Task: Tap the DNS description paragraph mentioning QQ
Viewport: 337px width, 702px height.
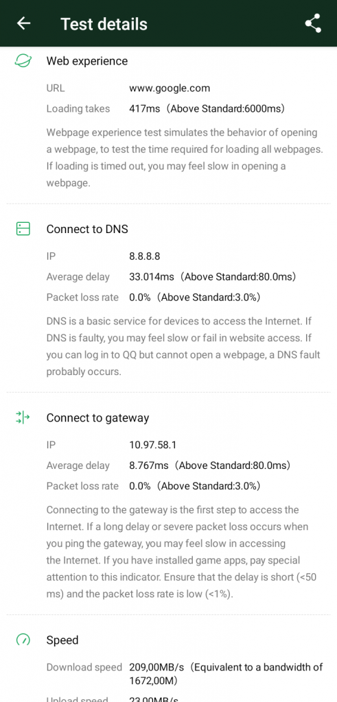Action: pyautogui.click(x=183, y=346)
